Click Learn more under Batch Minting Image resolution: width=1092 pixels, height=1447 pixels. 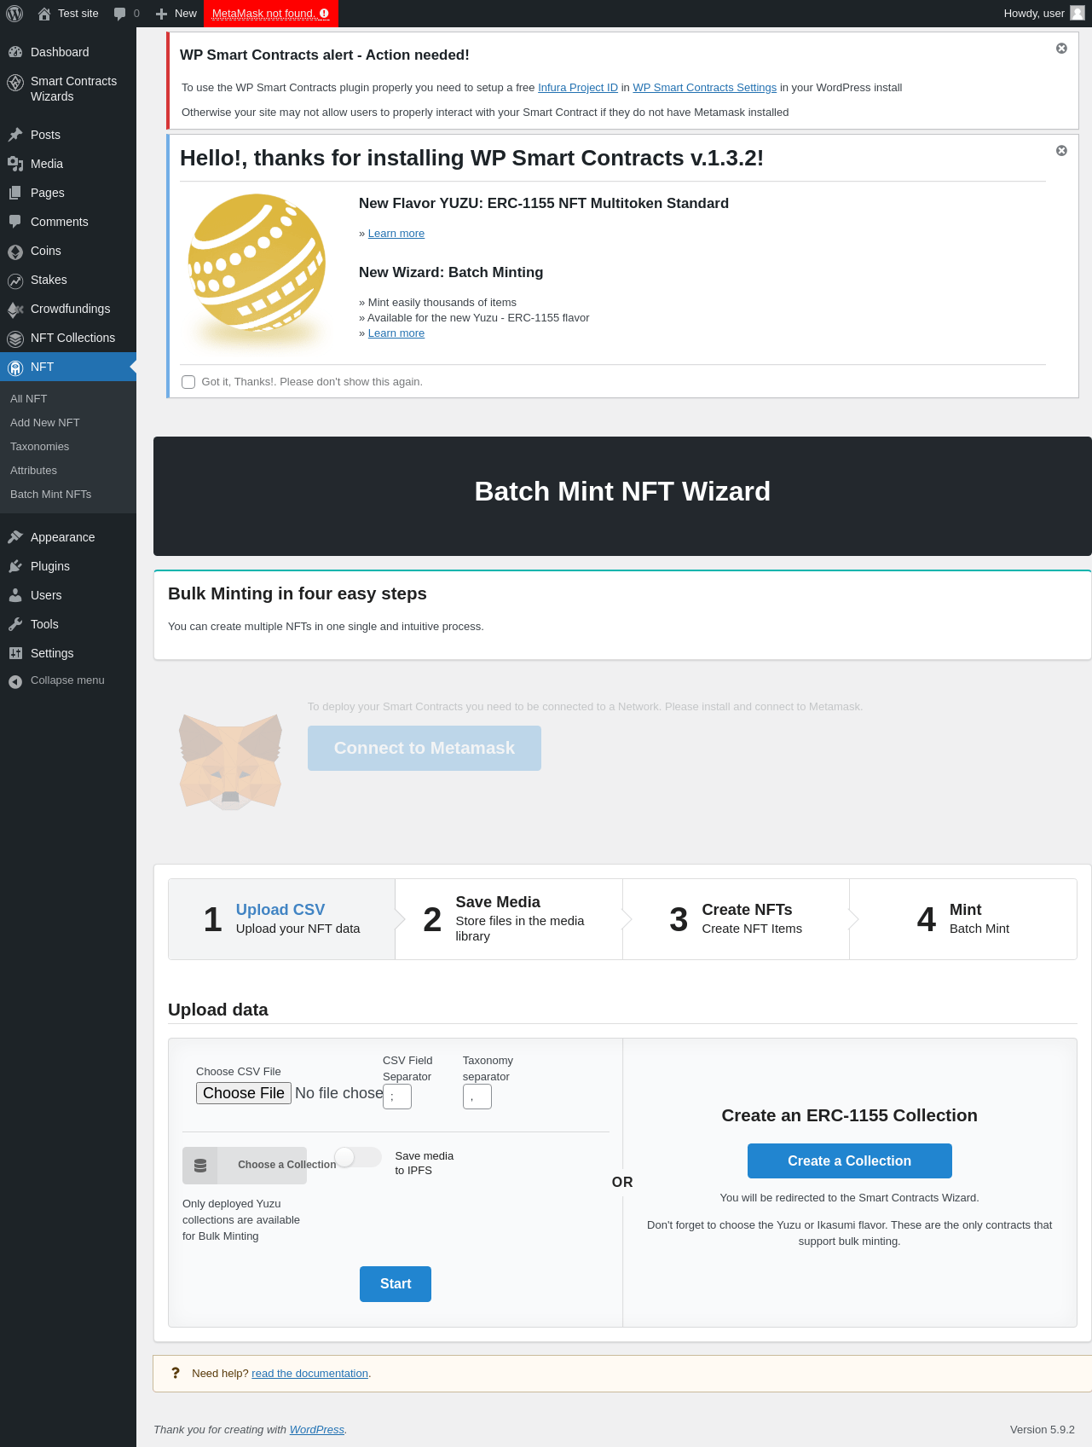pyautogui.click(x=396, y=333)
